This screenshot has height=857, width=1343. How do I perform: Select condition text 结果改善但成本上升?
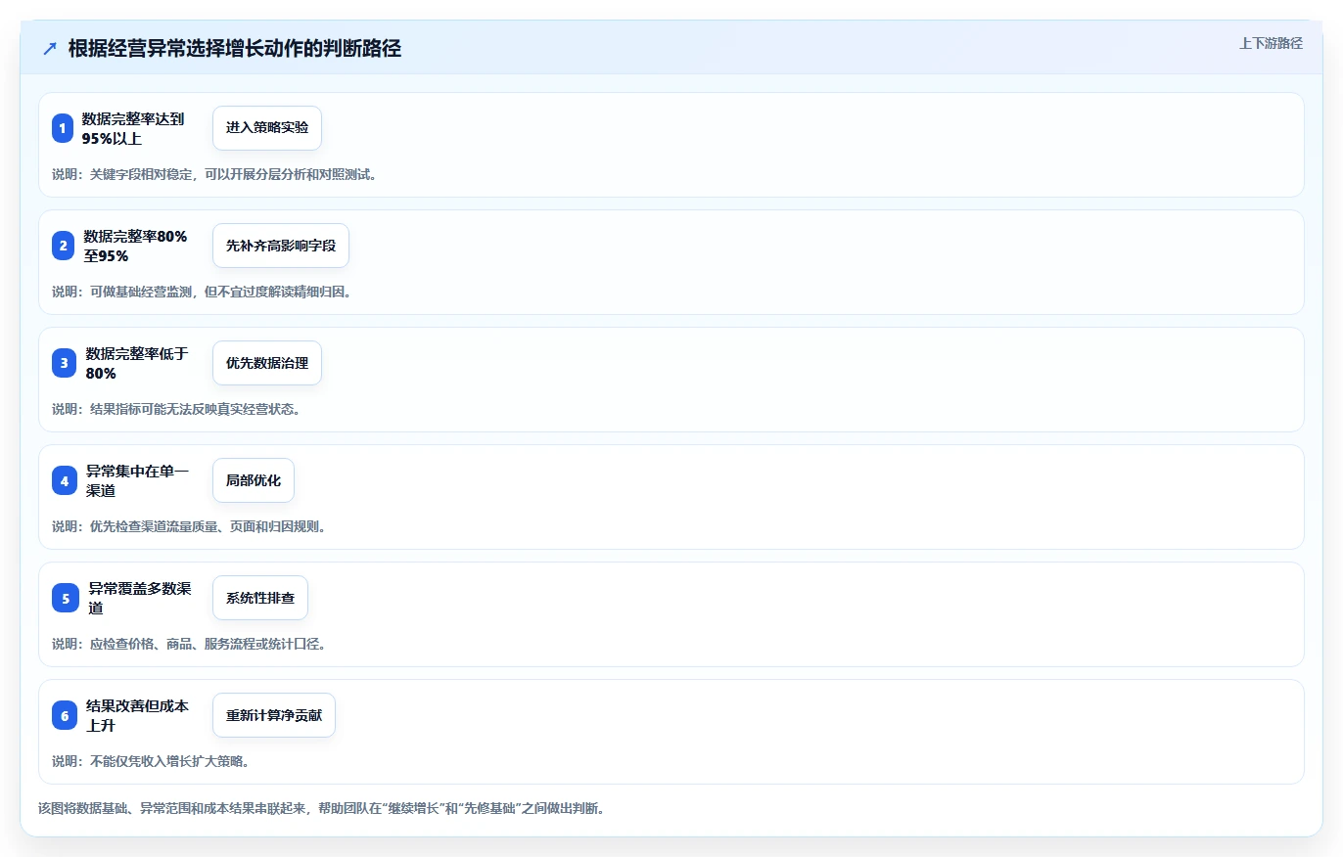click(x=137, y=715)
